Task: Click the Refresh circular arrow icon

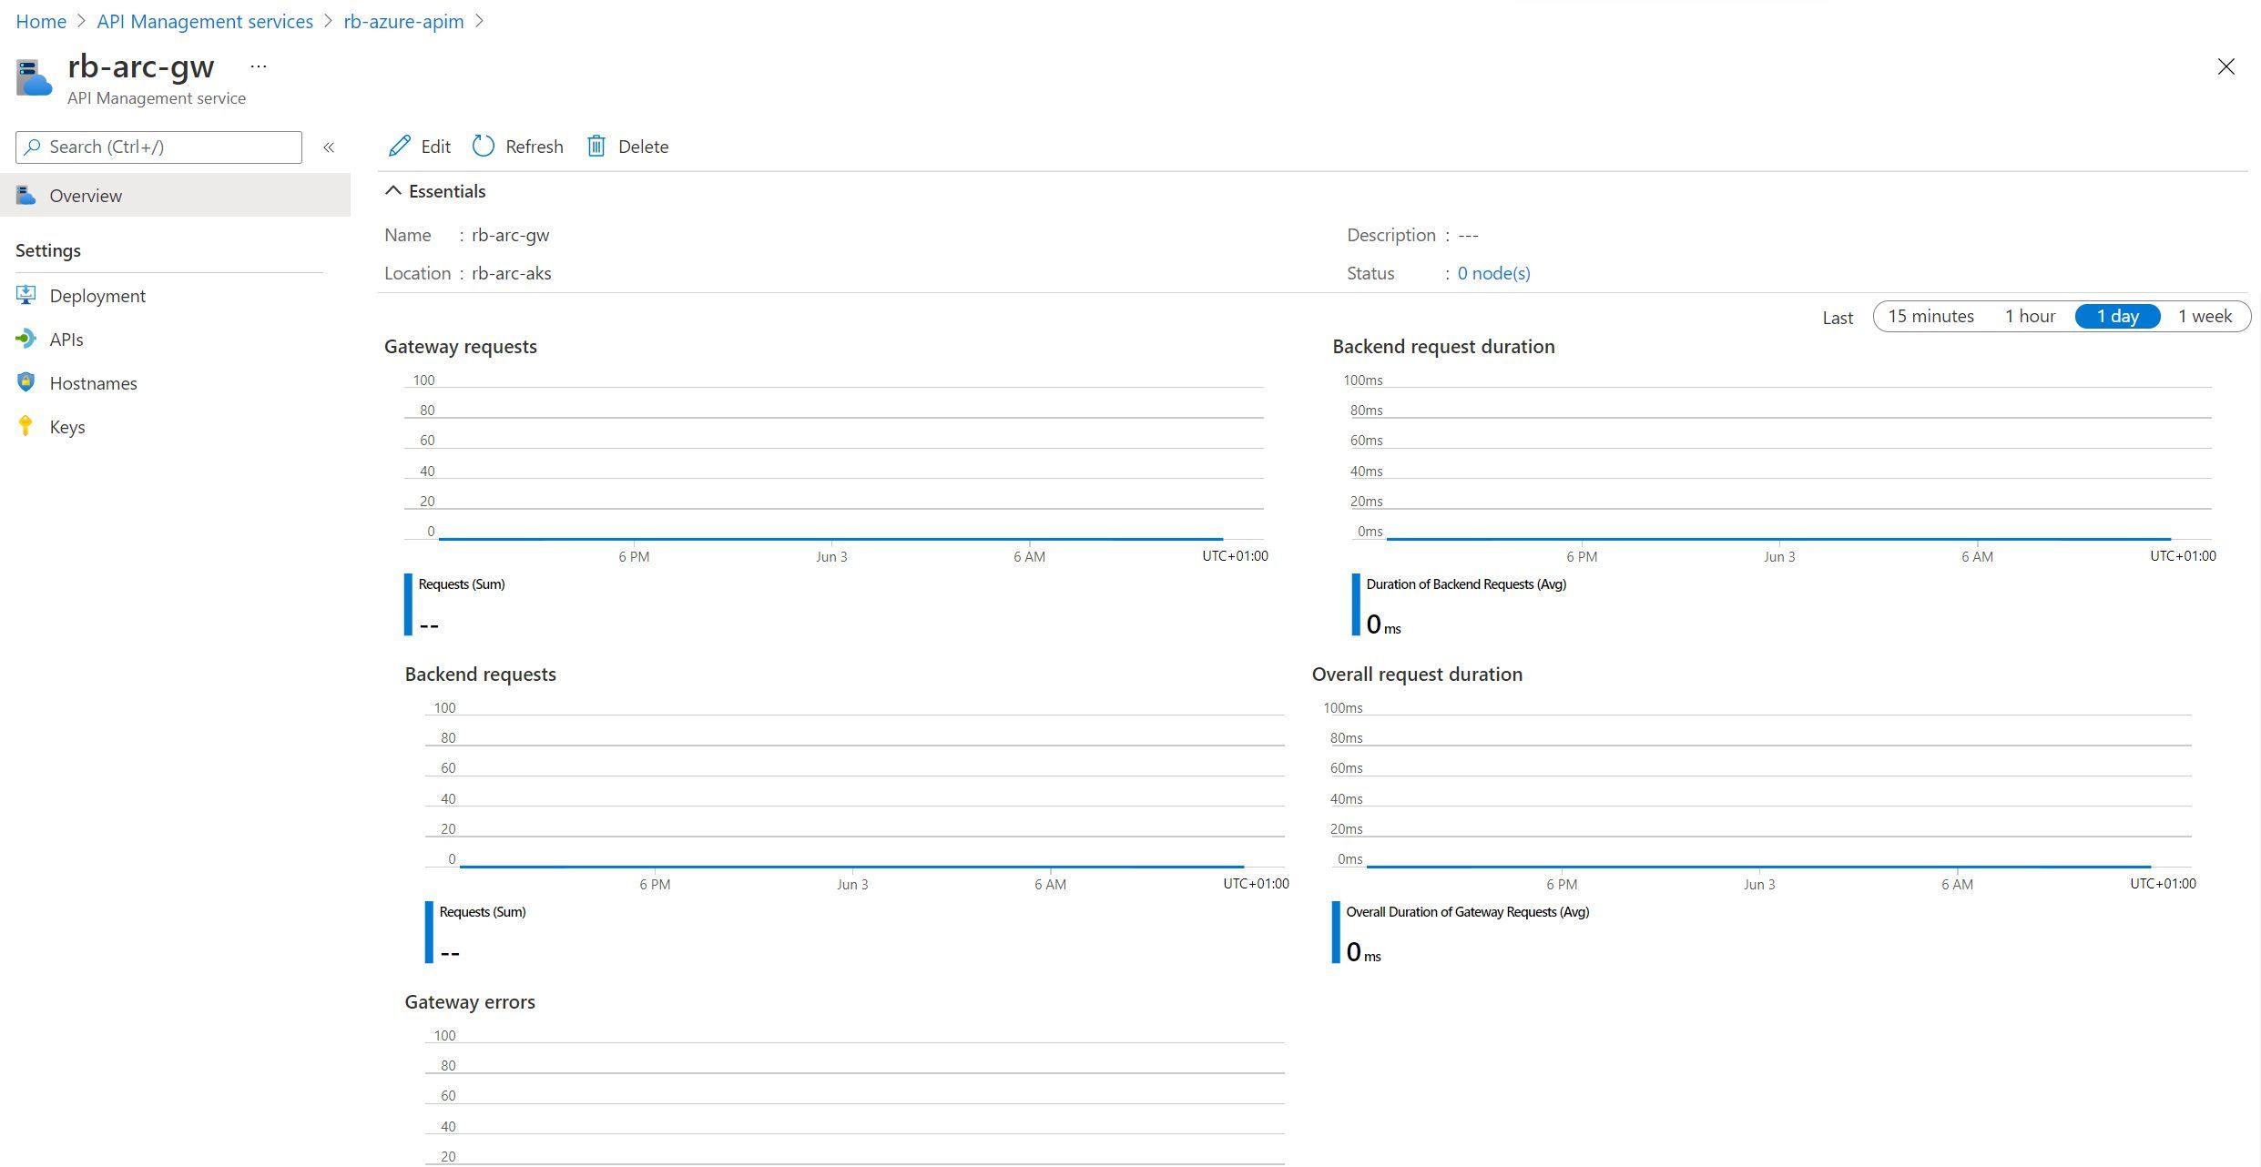Action: pyautogui.click(x=484, y=147)
